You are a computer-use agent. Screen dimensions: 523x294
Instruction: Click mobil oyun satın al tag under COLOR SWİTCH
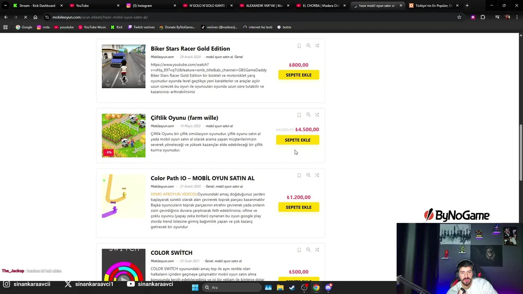click(x=228, y=261)
